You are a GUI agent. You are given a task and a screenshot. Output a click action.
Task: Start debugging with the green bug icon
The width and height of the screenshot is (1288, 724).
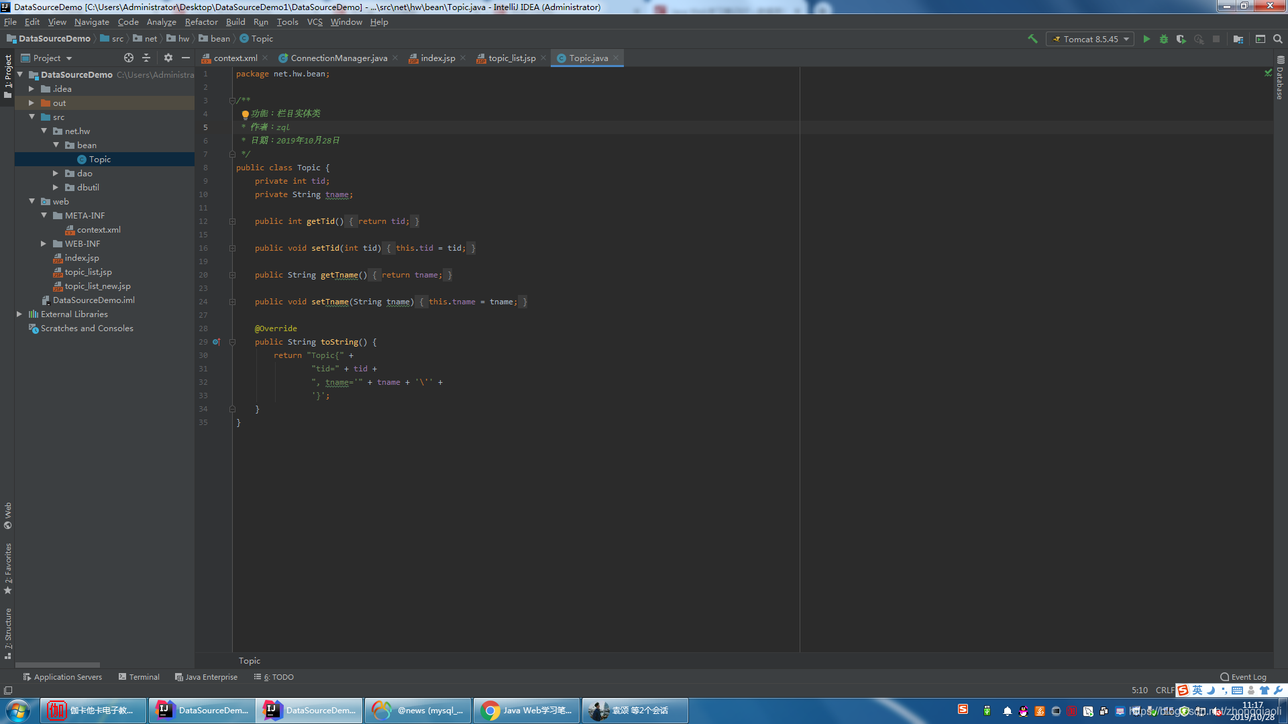[1164, 39]
